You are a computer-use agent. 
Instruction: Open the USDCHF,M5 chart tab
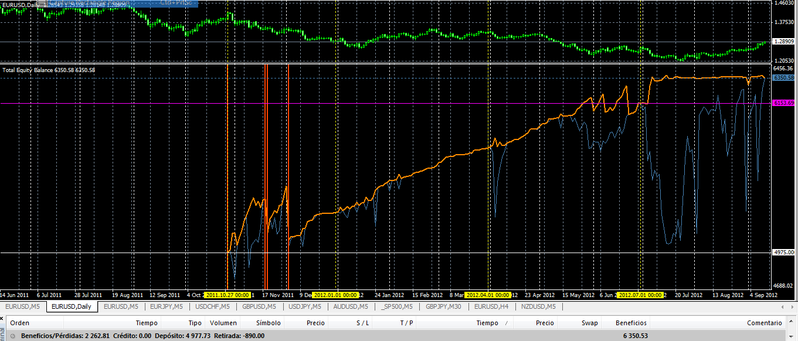(x=212, y=306)
